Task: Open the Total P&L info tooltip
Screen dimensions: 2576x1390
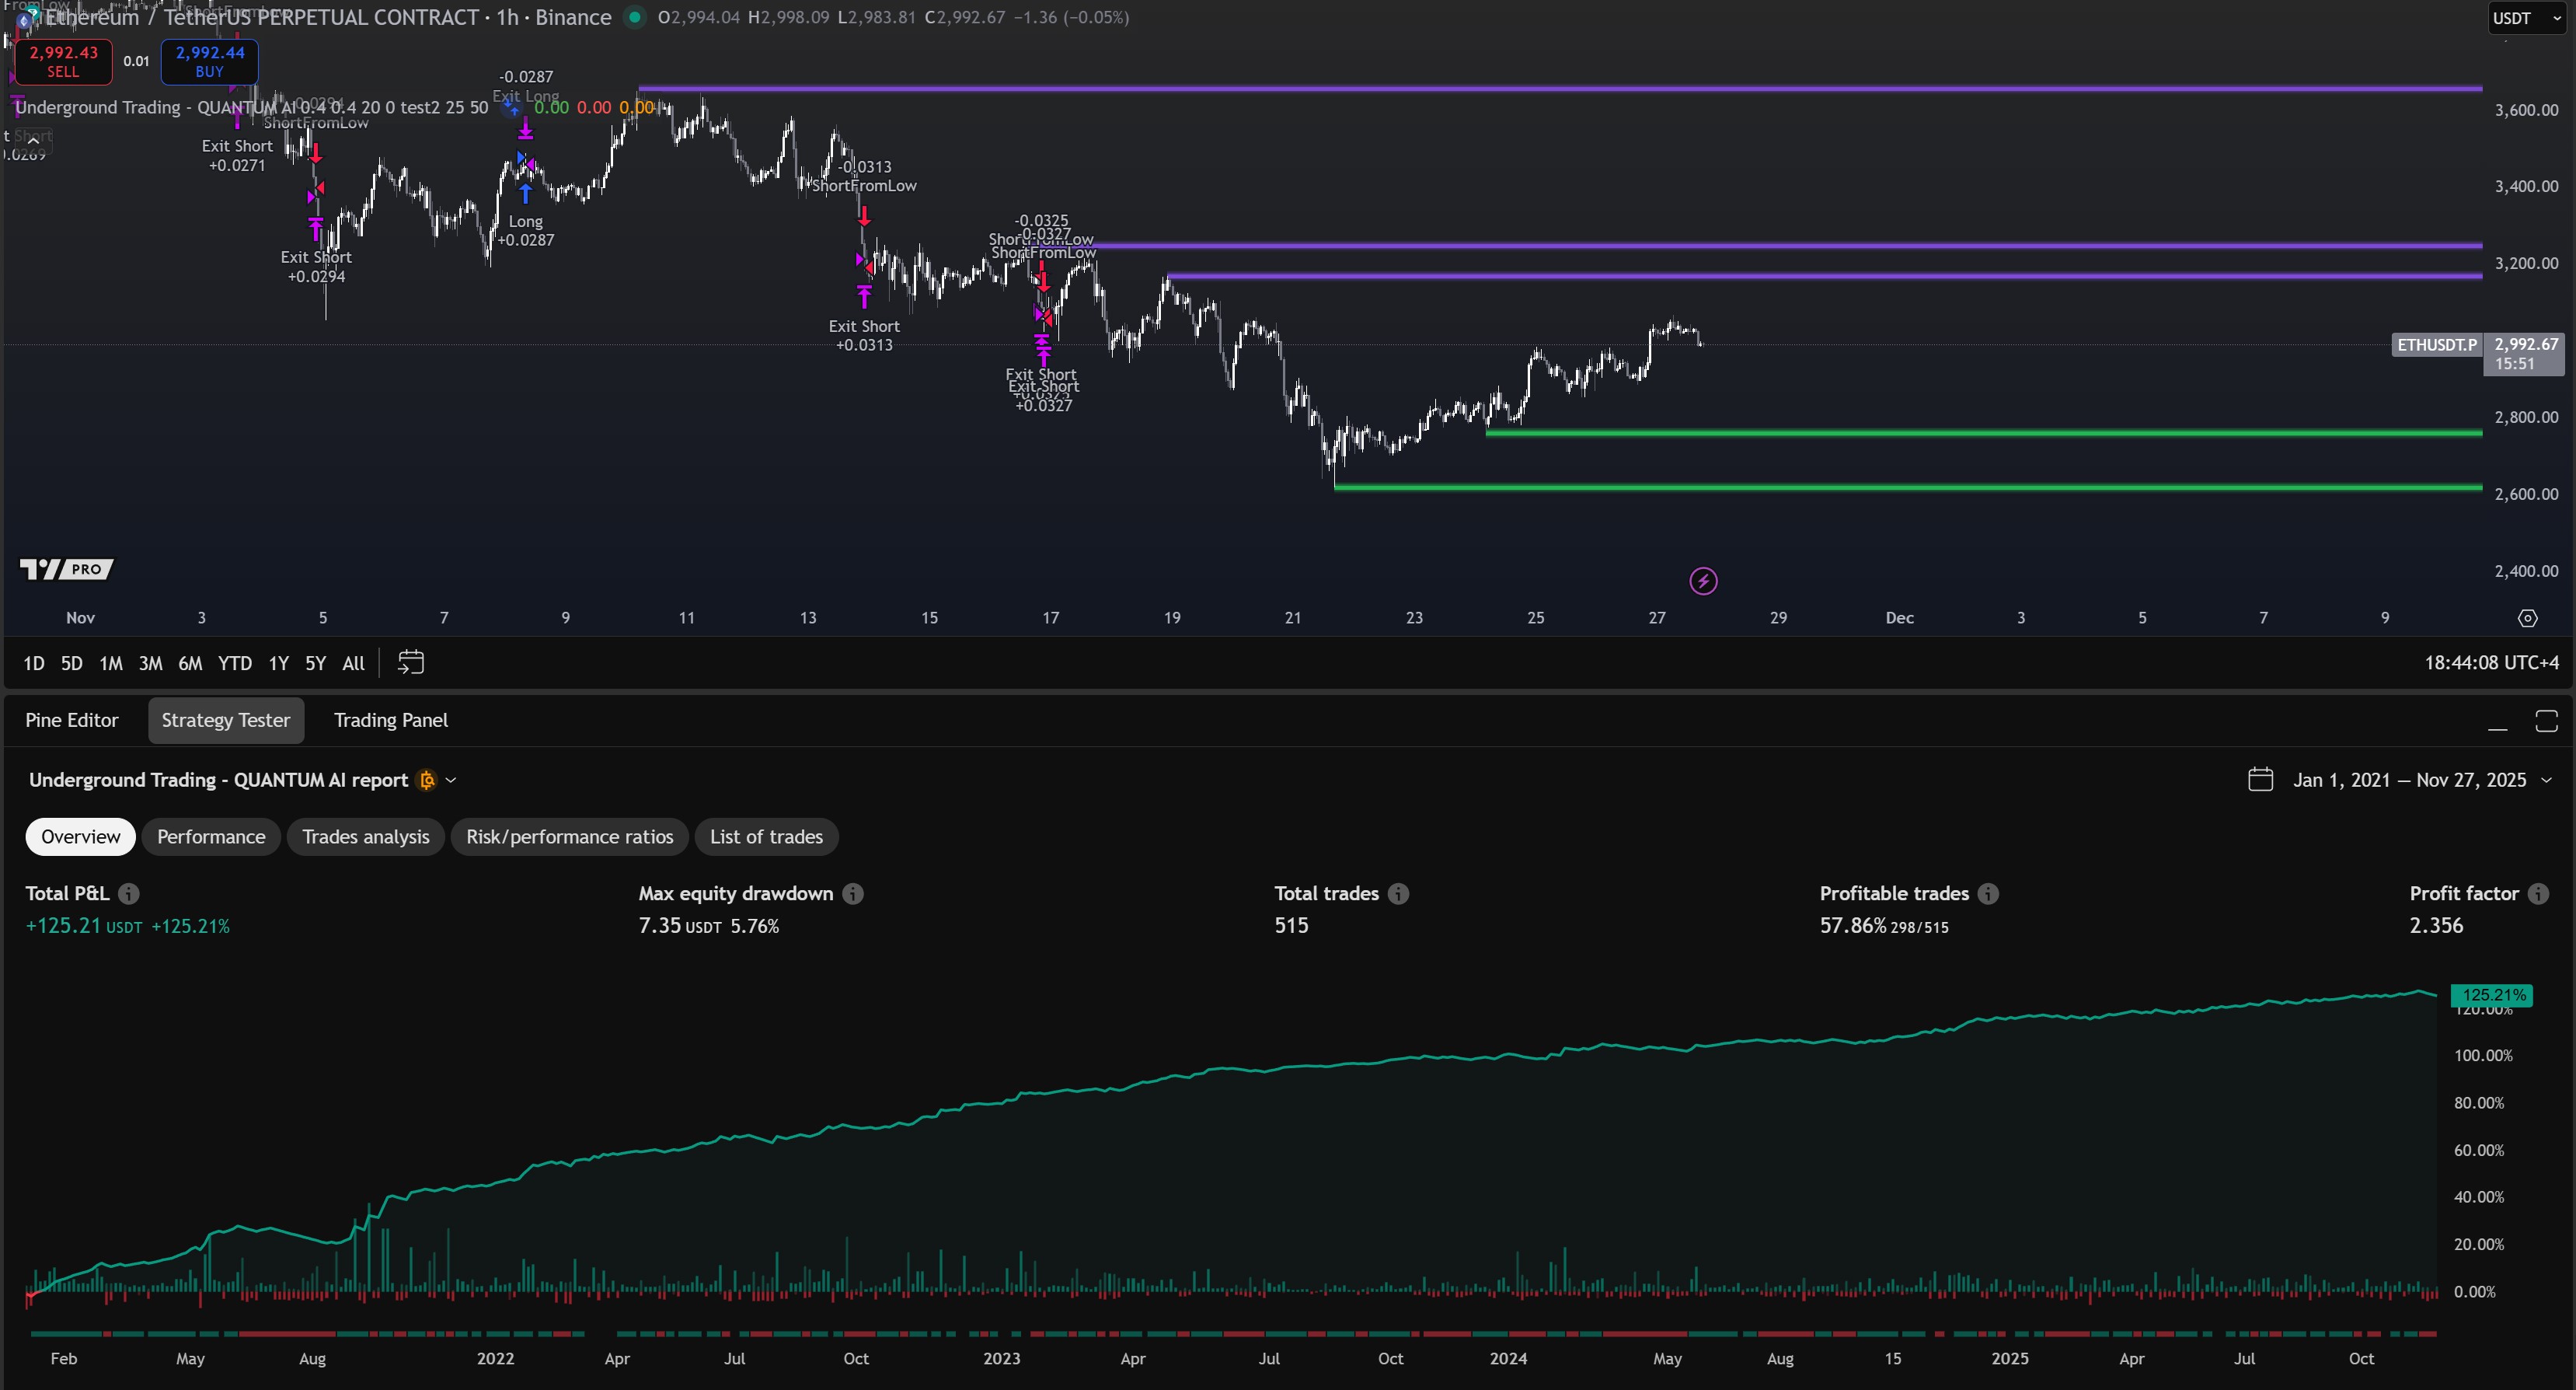Action: click(130, 894)
